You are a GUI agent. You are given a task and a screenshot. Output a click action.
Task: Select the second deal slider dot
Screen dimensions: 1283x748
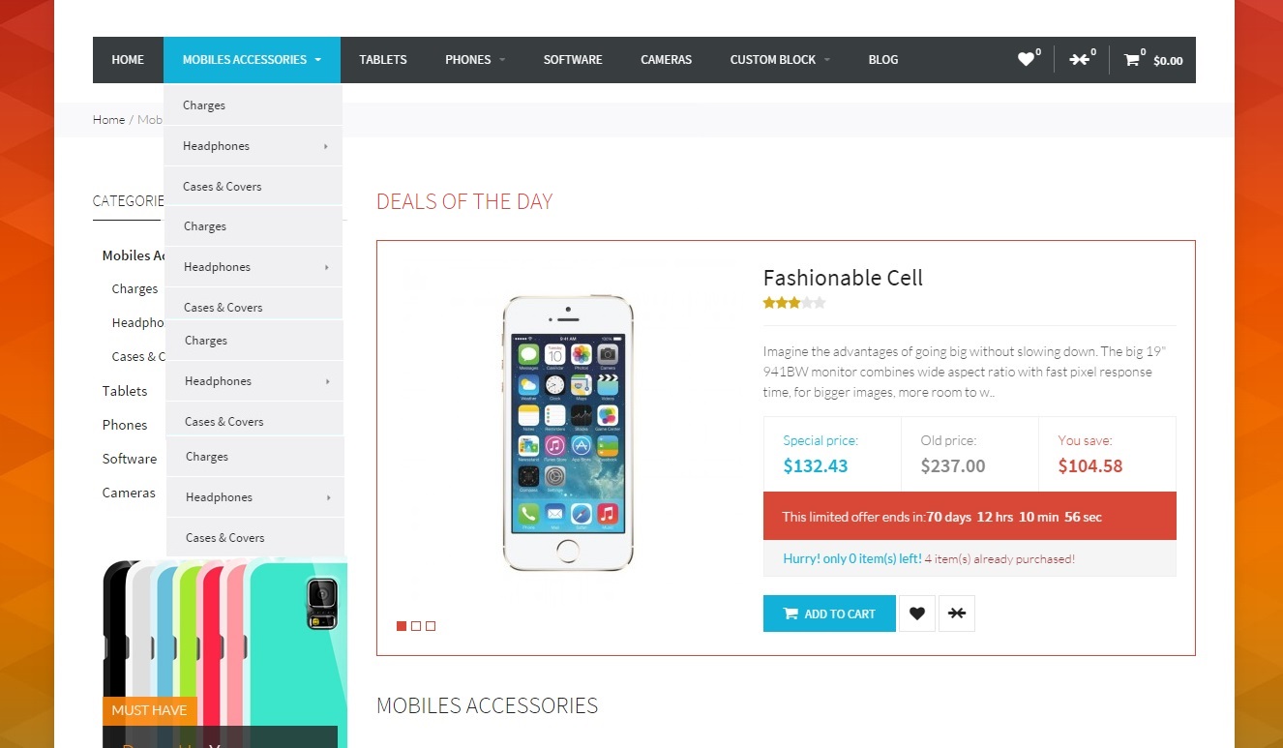click(416, 626)
